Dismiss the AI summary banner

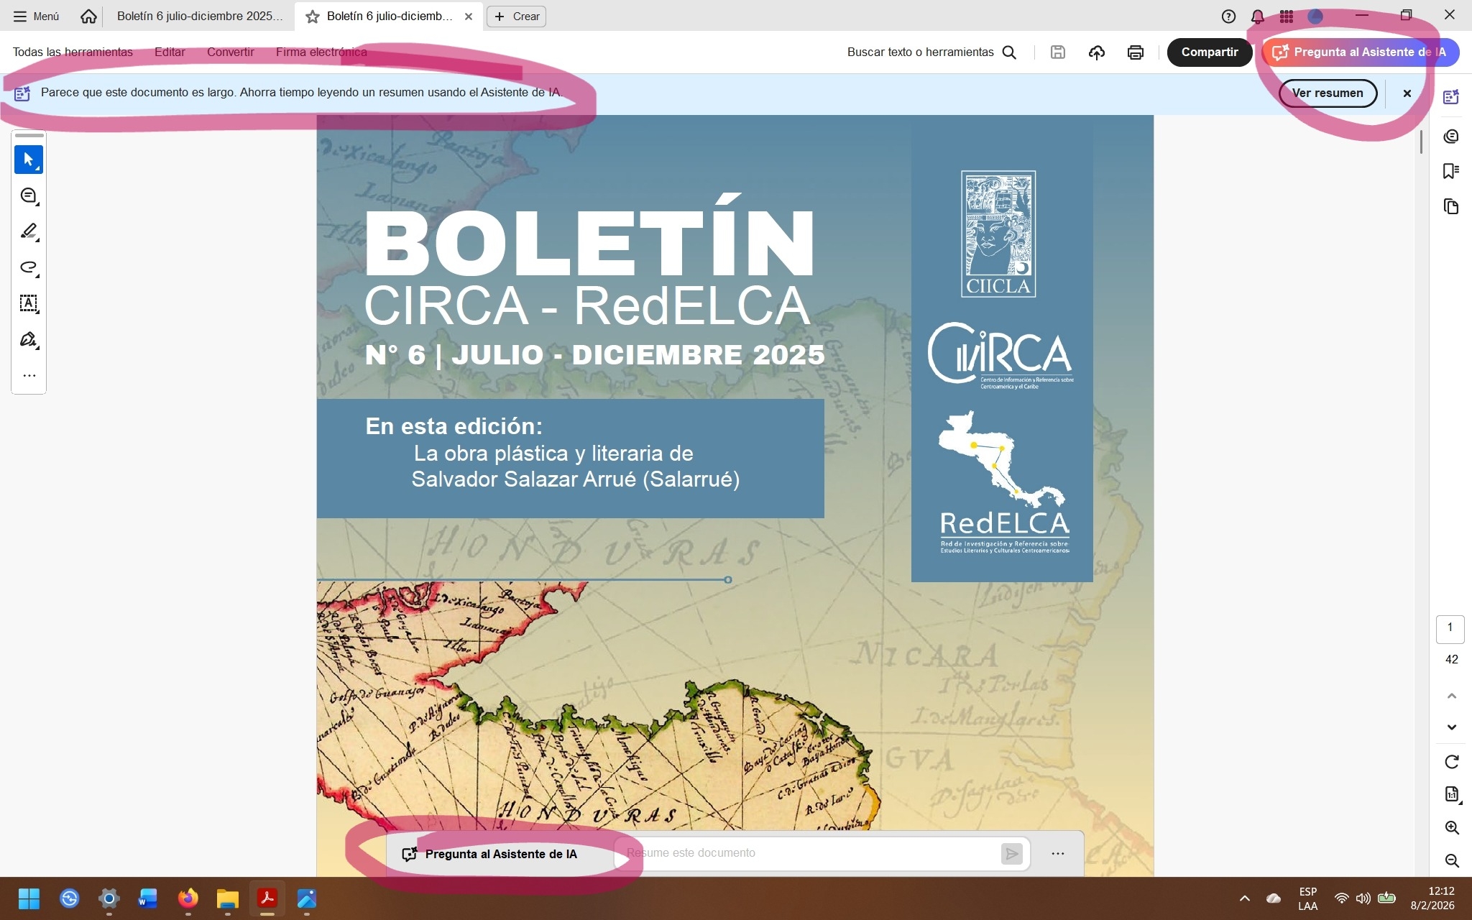(x=1407, y=93)
